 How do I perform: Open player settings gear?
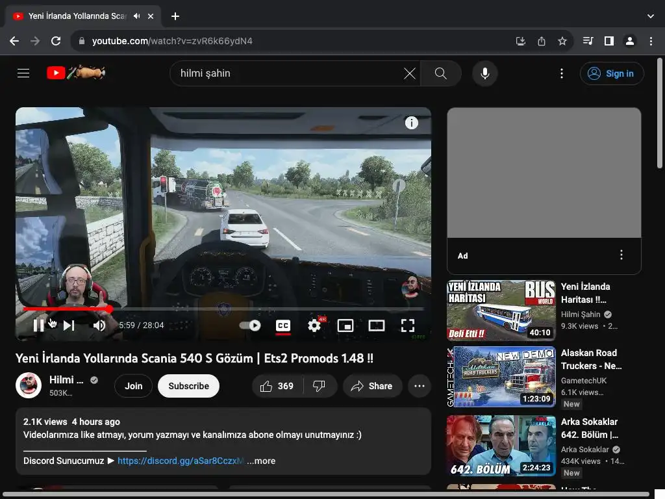pos(314,326)
